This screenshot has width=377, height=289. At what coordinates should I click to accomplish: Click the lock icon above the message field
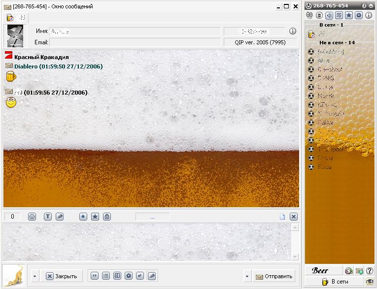[x=107, y=217]
